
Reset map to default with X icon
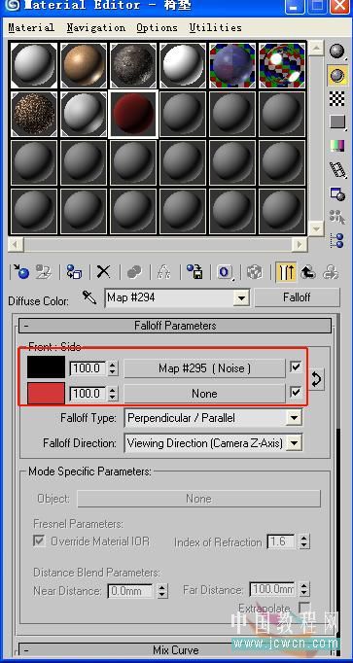[104, 272]
